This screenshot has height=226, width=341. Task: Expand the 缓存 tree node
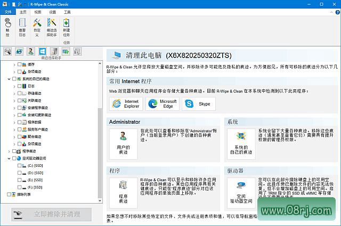pos(14,64)
